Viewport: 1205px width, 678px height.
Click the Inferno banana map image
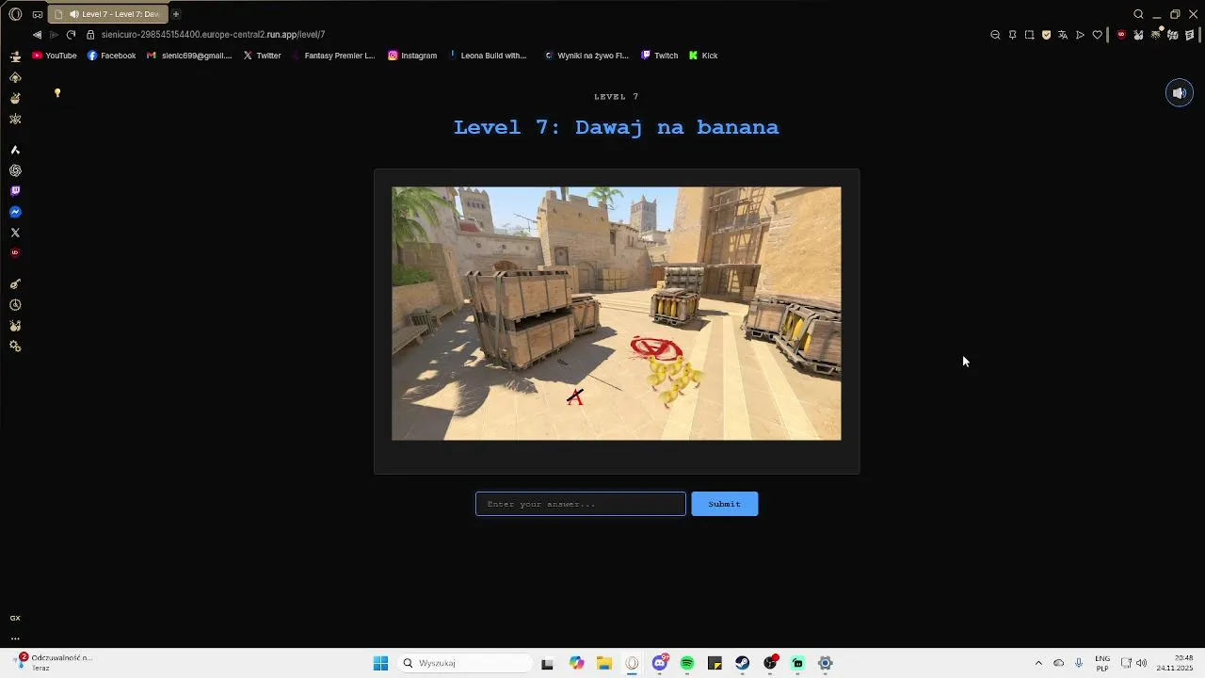617,314
